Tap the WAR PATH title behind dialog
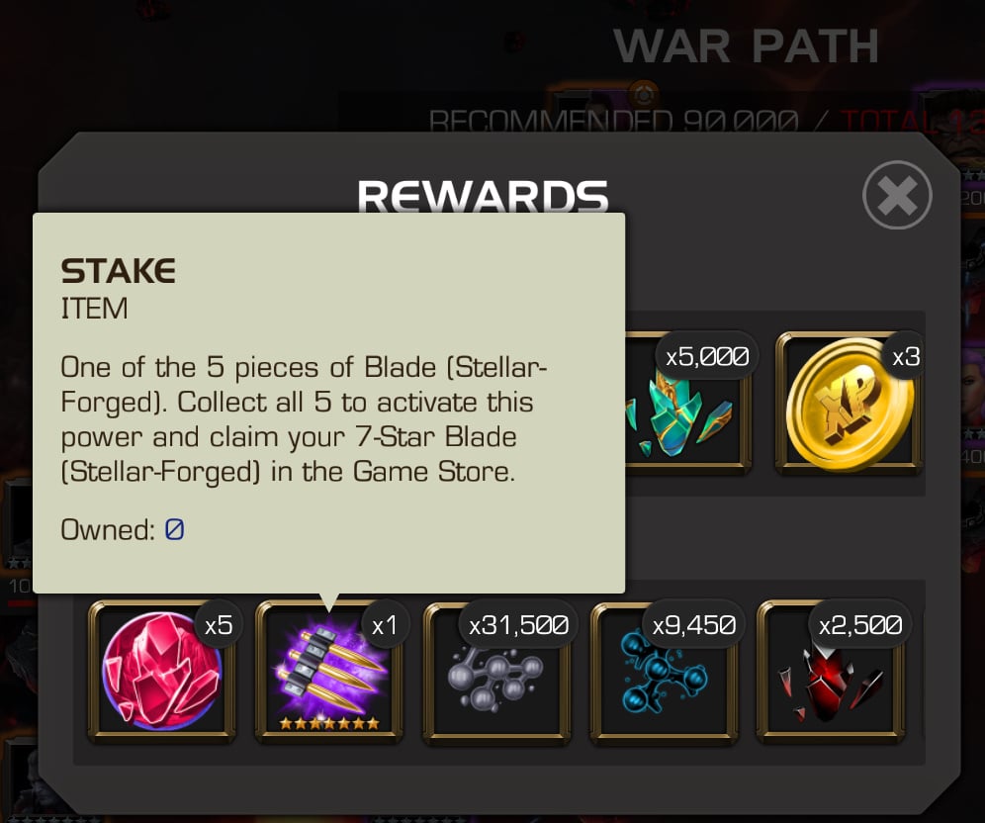The image size is (985, 823). coord(747,46)
